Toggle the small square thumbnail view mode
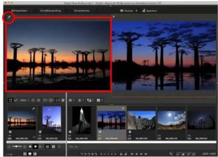The width and height of the screenshot is (218, 157). [x=30, y=147]
